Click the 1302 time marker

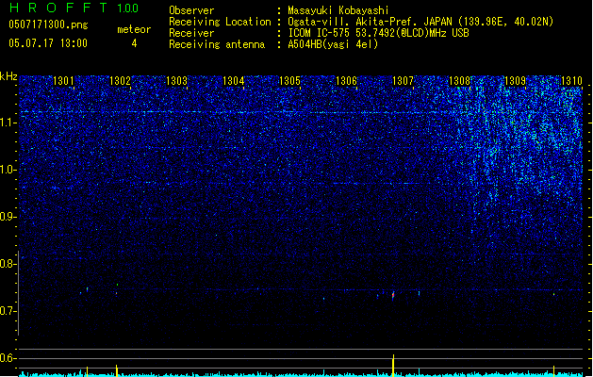point(120,81)
